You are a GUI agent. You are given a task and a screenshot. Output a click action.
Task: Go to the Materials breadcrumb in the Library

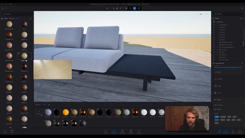[12, 18]
